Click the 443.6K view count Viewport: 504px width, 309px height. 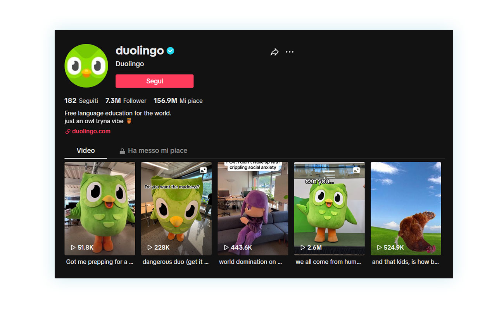click(242, 247)
